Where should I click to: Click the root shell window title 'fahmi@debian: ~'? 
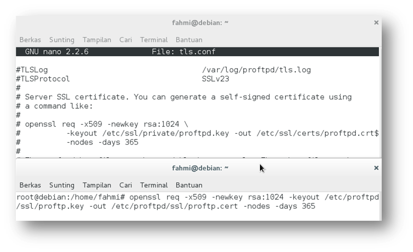click(200, 168)
